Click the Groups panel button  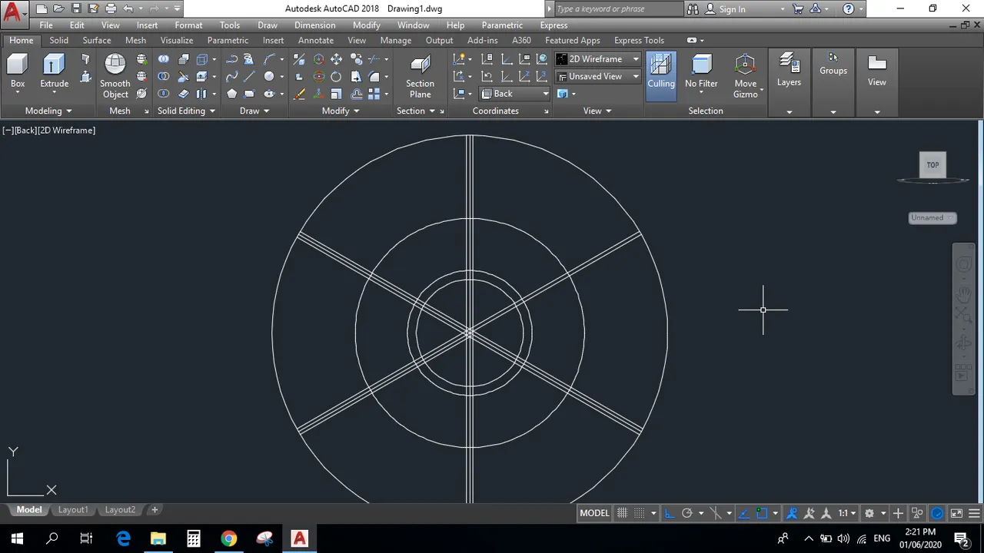pyautogui.click(x=833, y=65)
